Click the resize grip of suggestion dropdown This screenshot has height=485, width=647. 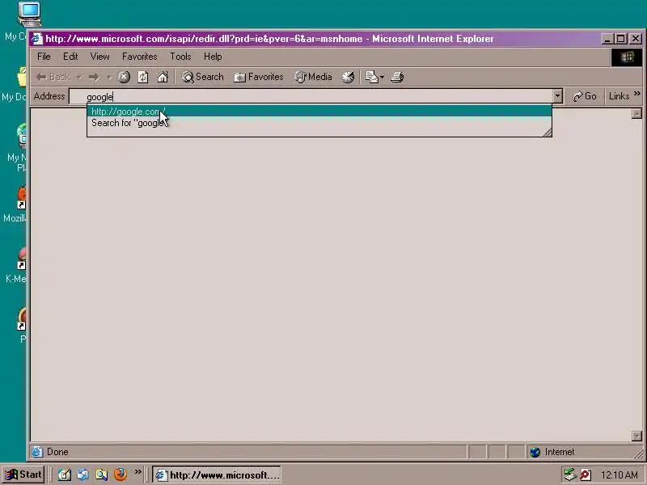[548, 133]
